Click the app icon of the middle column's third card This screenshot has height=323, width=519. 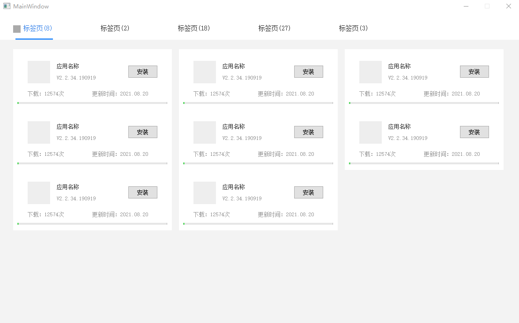click(x=205, y=192)
